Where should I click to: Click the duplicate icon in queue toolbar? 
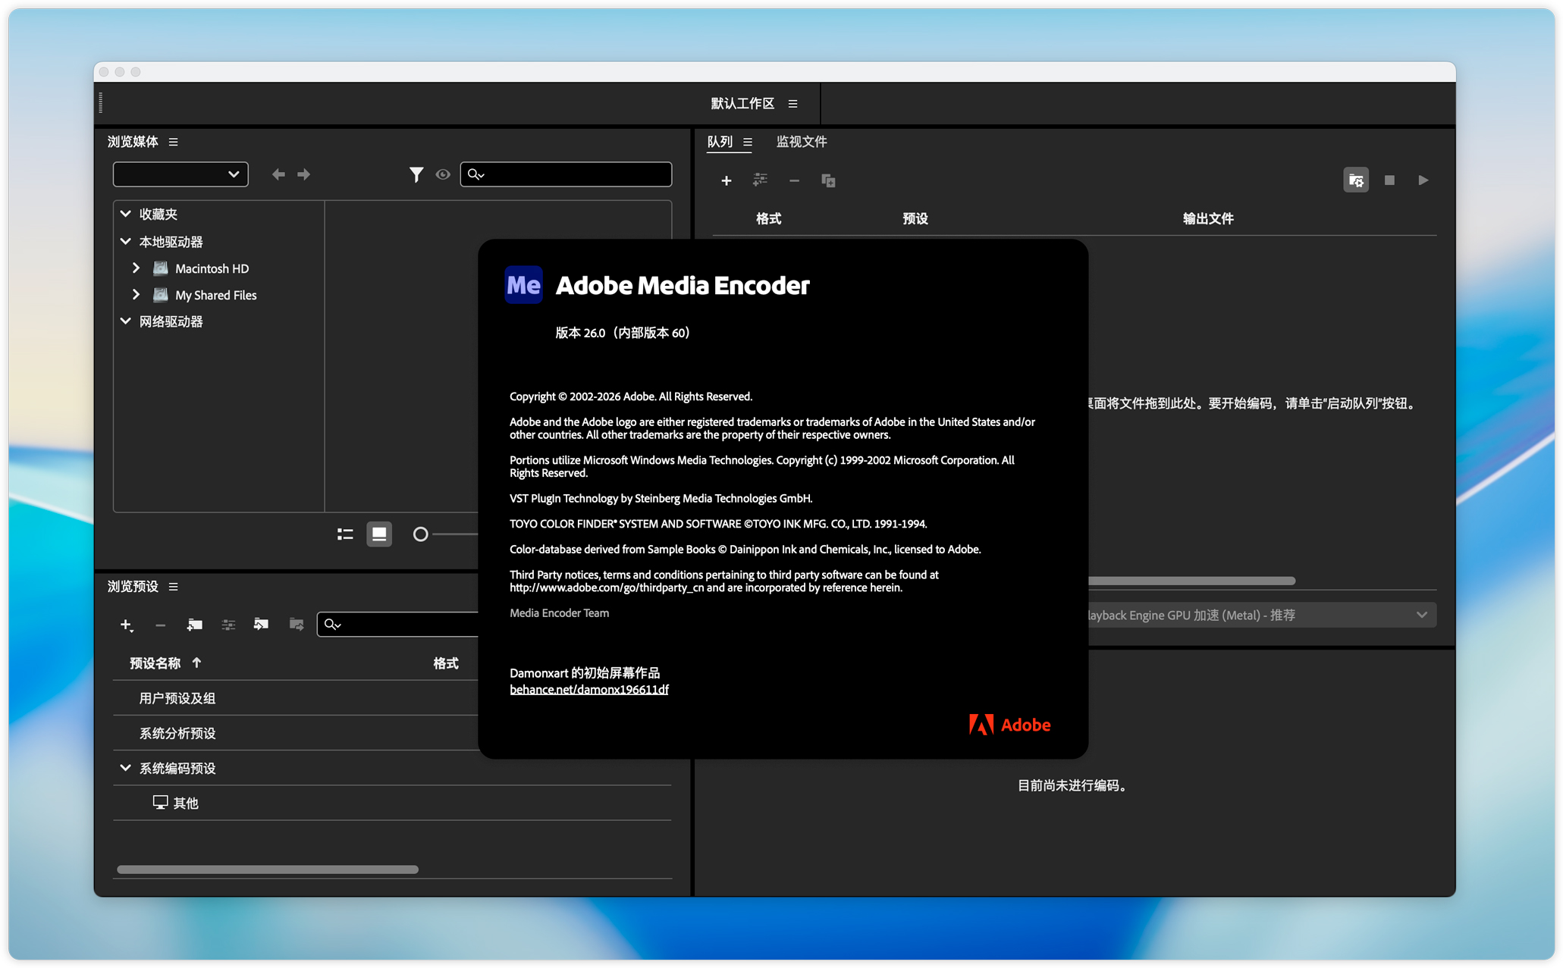(x=828, y=180)
